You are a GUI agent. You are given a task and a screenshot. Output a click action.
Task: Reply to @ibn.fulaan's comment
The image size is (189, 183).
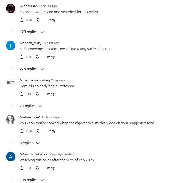click(52, 20)
